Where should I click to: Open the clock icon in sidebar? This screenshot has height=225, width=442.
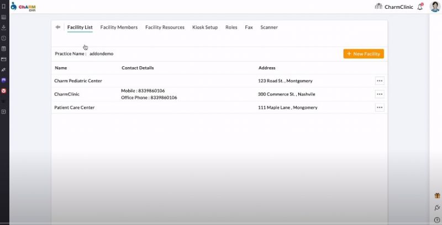[x=4, y=38]
